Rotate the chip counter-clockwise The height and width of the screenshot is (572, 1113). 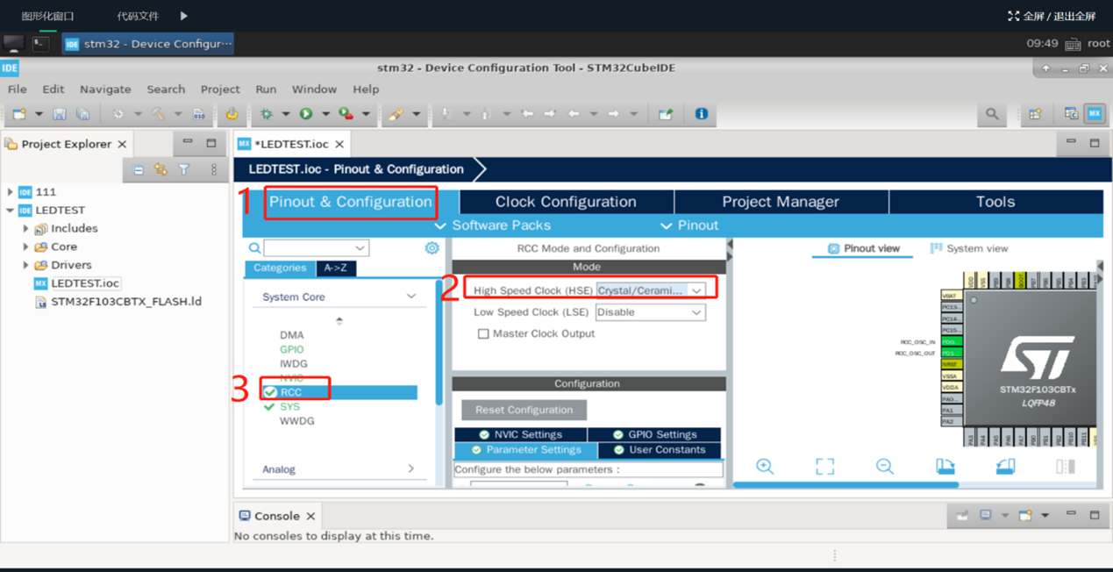[1005, 467]
